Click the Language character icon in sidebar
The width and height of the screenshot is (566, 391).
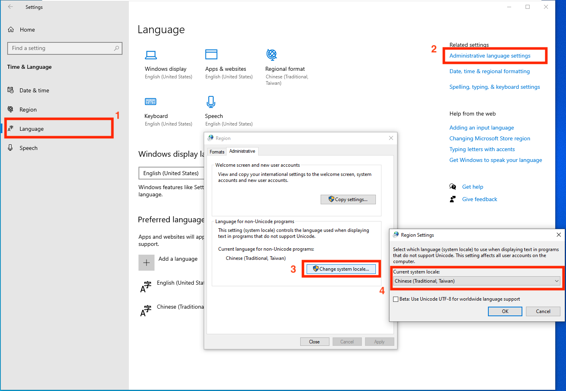pos(11,129)
